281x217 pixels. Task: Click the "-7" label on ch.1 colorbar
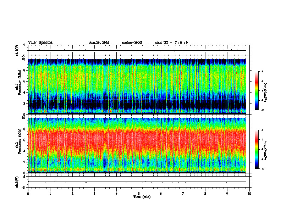point(262,81)
